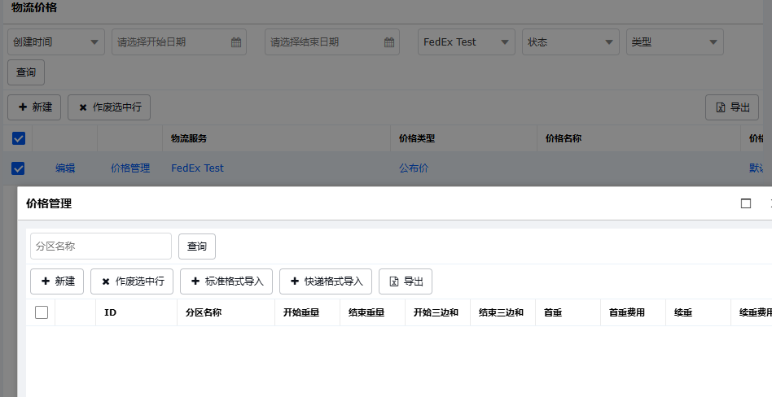The image size is (772, 397).
Task: Click calendar icon in end date field
Action: (x=389, y=42)
